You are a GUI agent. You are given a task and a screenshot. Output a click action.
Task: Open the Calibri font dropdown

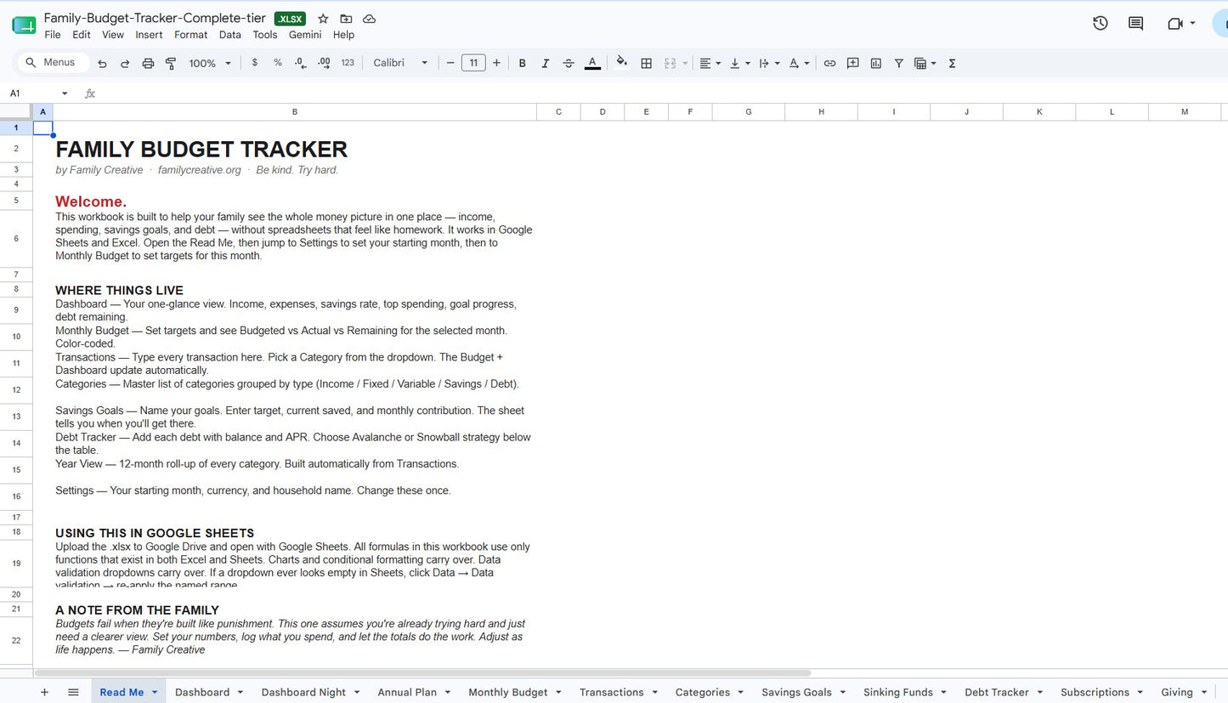pyautogui.click(x=400, y=63)
